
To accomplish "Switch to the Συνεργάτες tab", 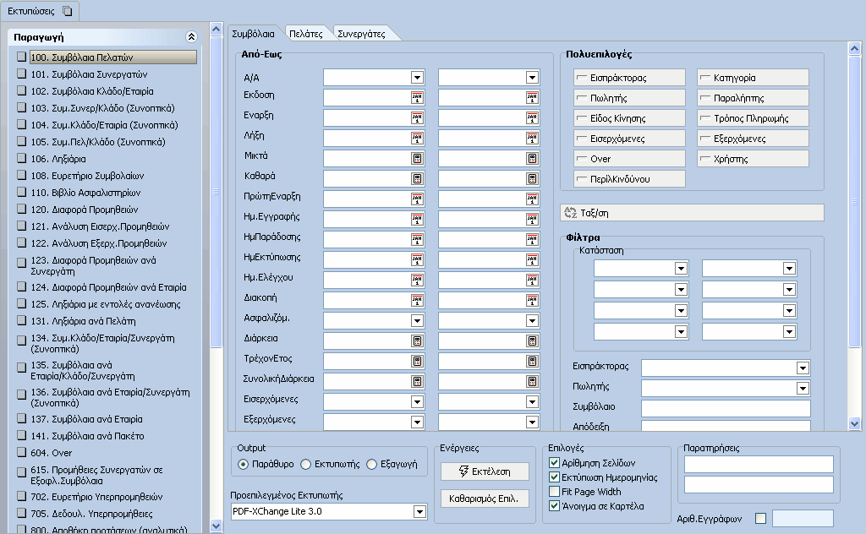I will (x=362, y=34).
